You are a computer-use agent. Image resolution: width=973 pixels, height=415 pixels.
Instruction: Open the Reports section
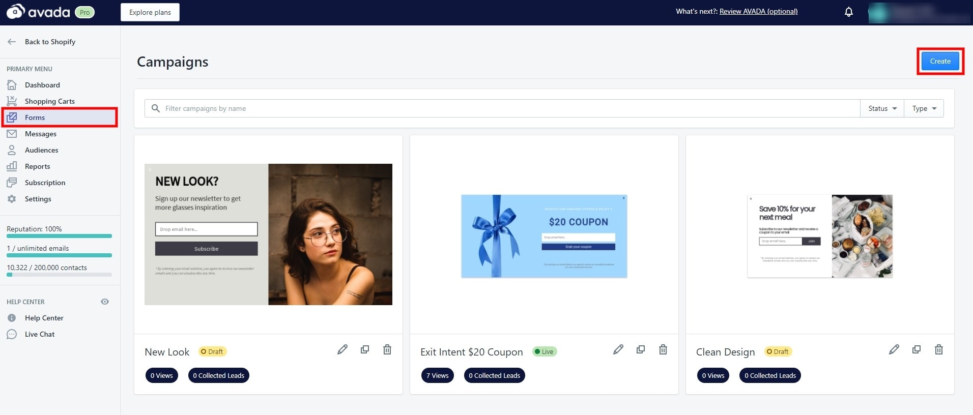(37, 166)
